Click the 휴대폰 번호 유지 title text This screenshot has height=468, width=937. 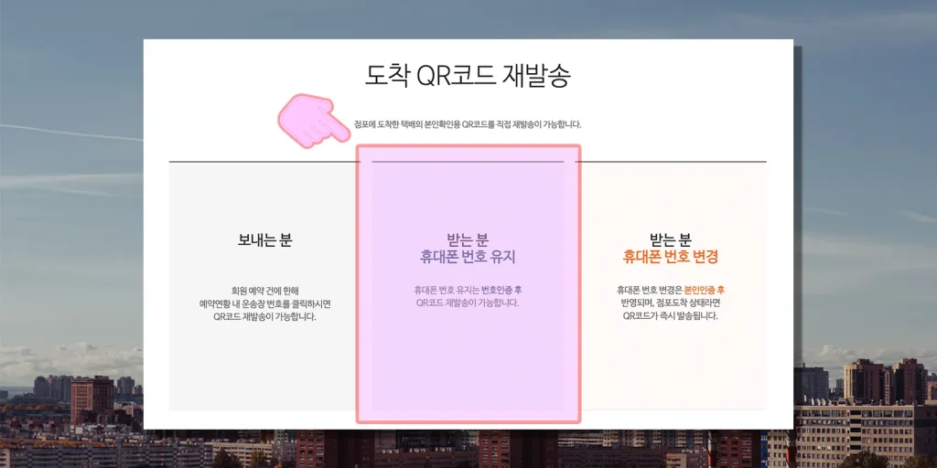point(468,257)
